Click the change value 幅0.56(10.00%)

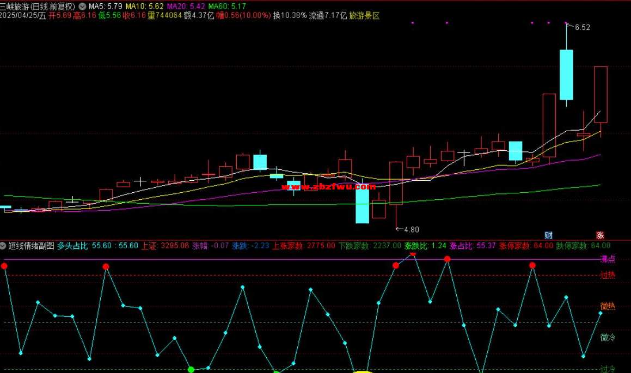(x=243, y=16)
